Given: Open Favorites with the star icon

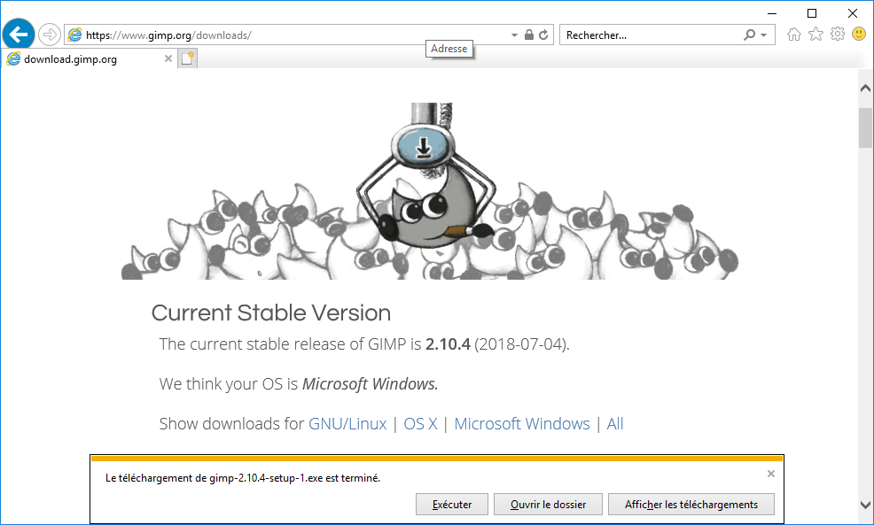Looking at the screenshot, I should point(815,35).
